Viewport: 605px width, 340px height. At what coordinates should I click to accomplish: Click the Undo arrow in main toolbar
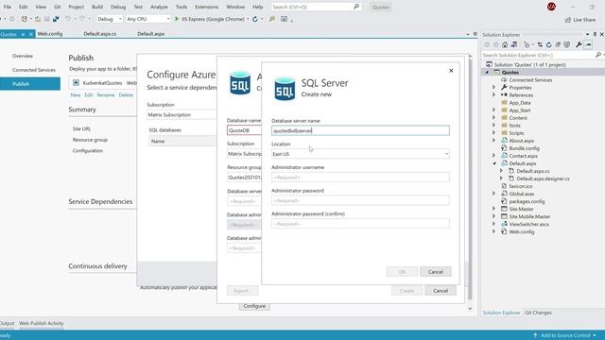click(x=68, y=19)
